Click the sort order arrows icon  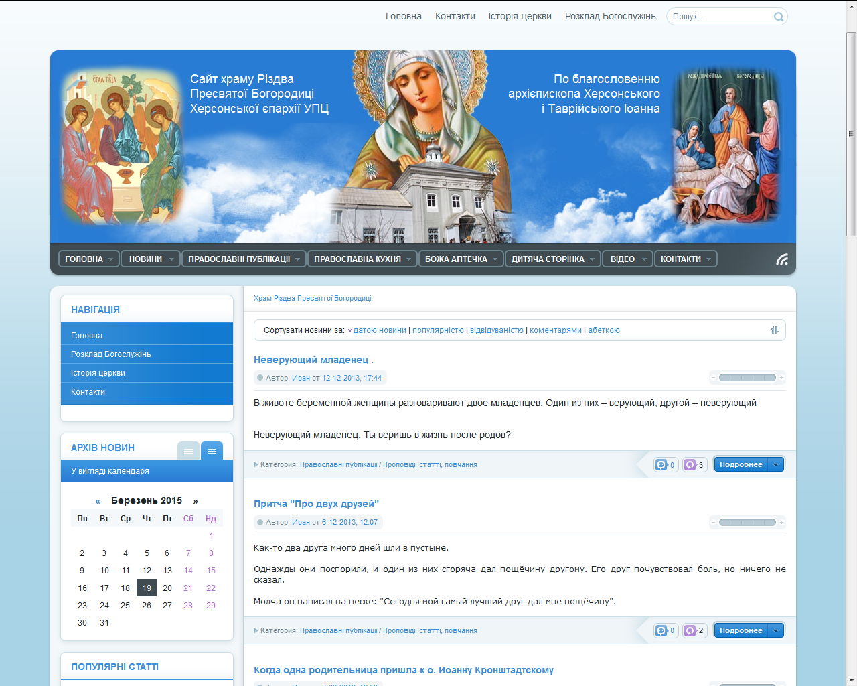pos(774,330)
